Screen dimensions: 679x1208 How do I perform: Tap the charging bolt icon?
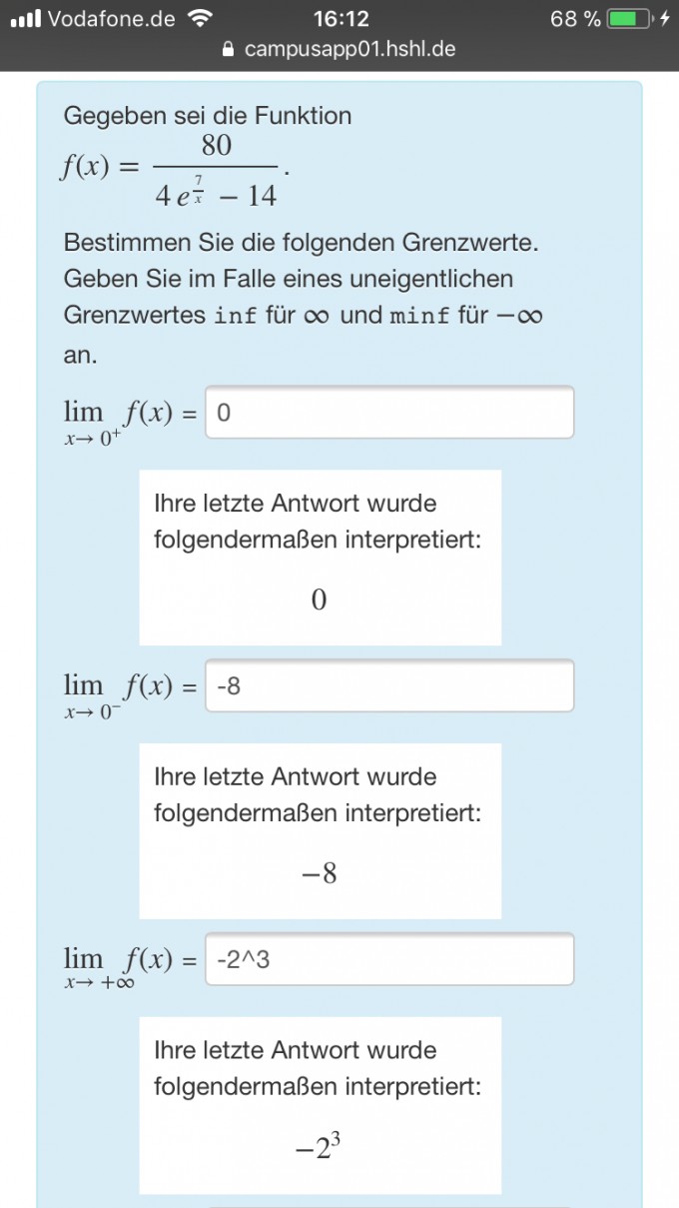(x=665, y=18)
